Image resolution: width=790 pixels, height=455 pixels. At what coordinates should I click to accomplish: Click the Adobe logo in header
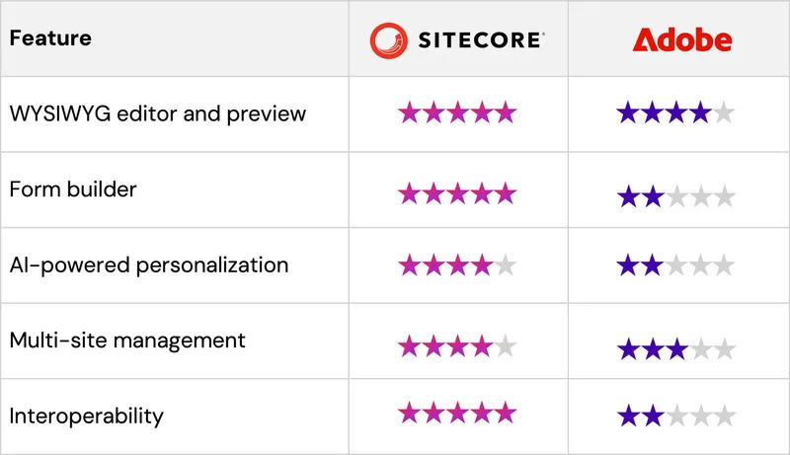pyautogui.click(x=682, y=39)
